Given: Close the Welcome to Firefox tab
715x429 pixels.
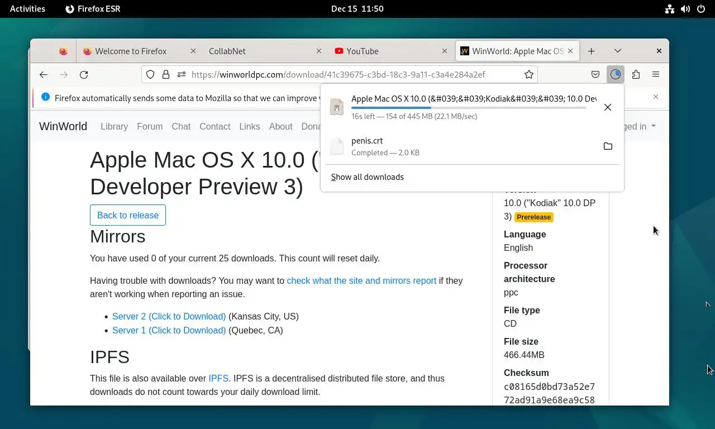Looking at the screenshot, I should pos(193,51).
